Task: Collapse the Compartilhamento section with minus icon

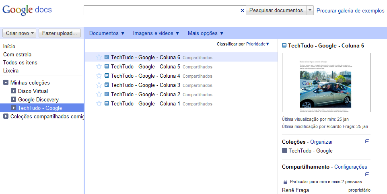Action: pyautogui.click(x=367, y=174)
